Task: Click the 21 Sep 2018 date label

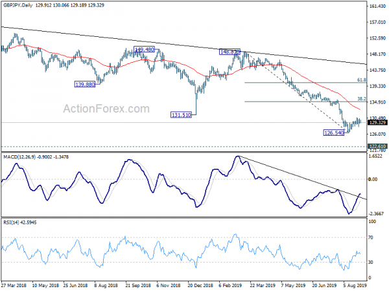Action: (138, 285)
